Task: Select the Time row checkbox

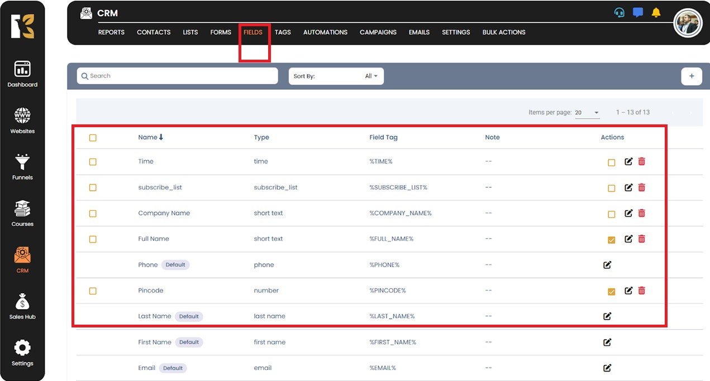Action: click(93, 162)
